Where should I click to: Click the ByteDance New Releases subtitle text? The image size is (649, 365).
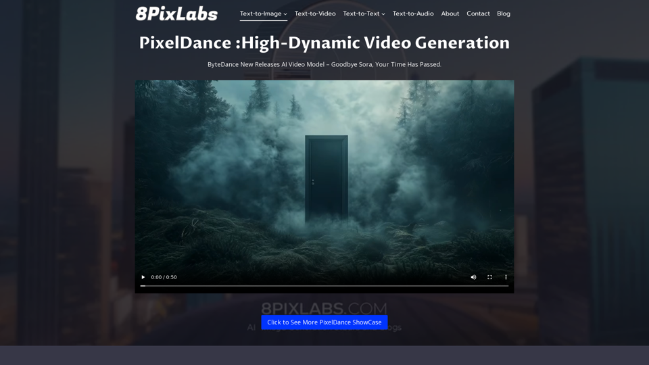[324, 65]
